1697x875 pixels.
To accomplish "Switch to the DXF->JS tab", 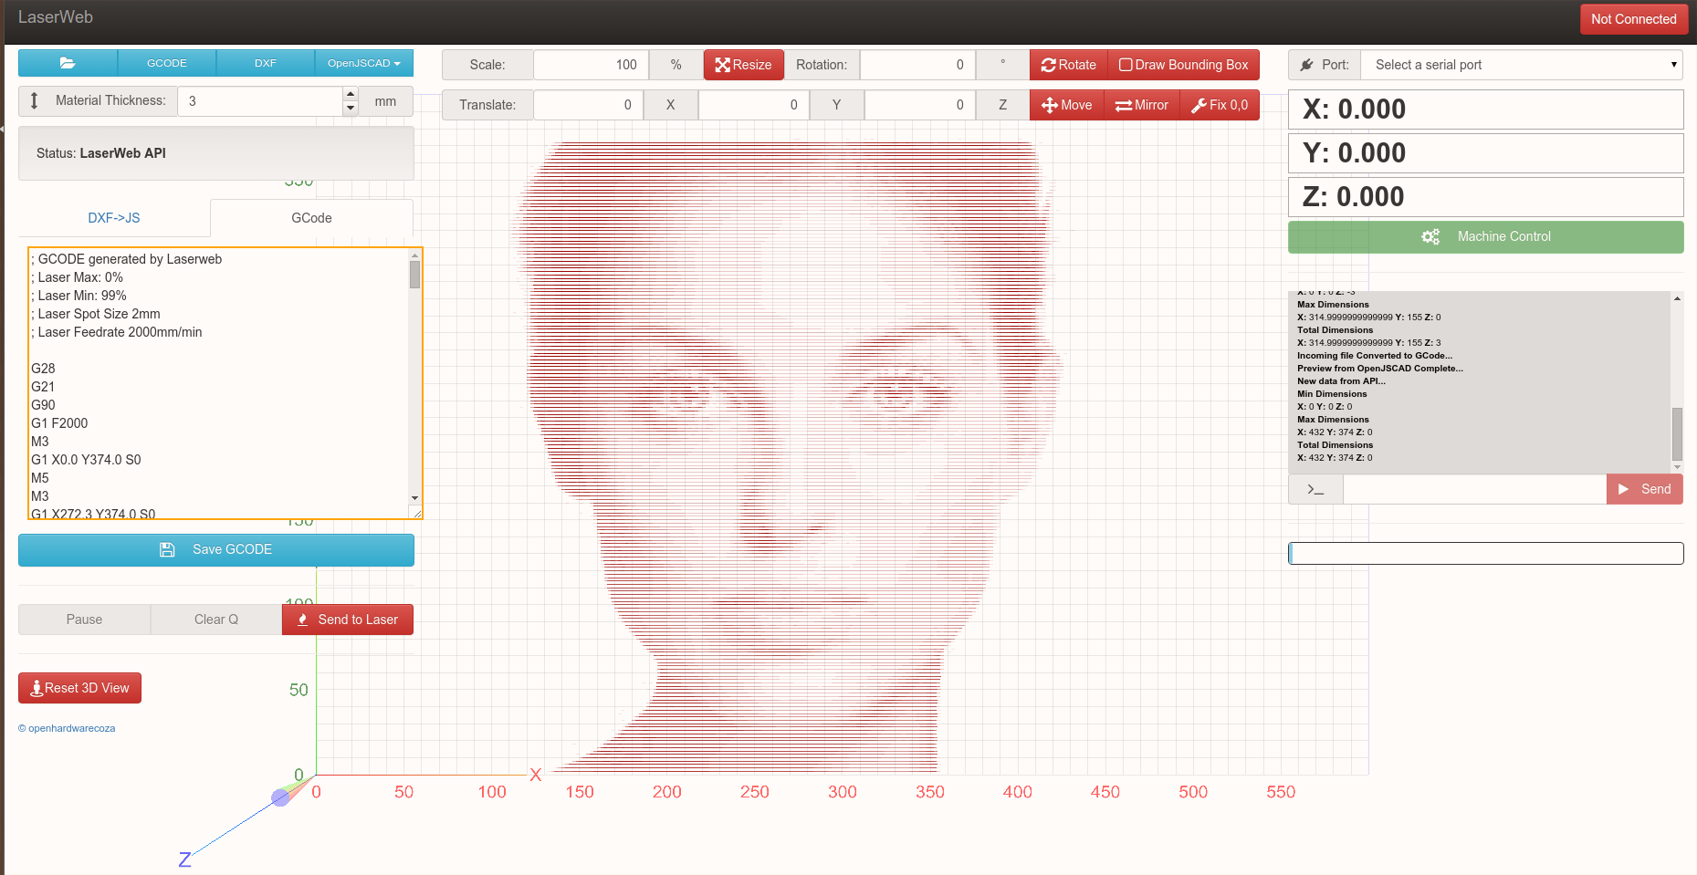I will coord(114,218).
